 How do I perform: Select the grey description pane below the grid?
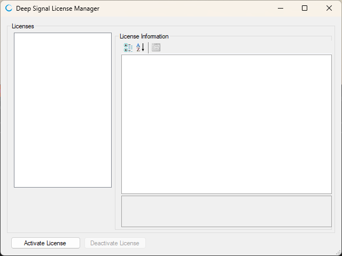(226, 212)
